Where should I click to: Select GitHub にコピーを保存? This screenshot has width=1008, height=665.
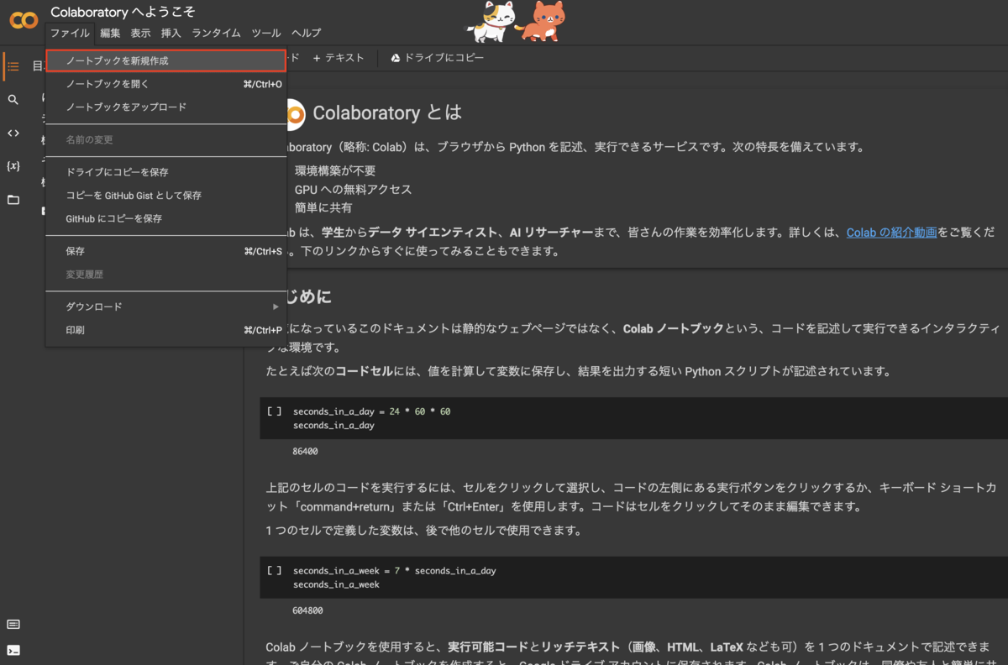(x=166, y=218)
